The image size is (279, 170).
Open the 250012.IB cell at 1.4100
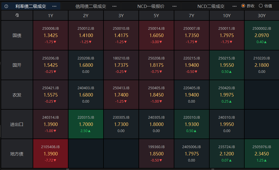86,35
